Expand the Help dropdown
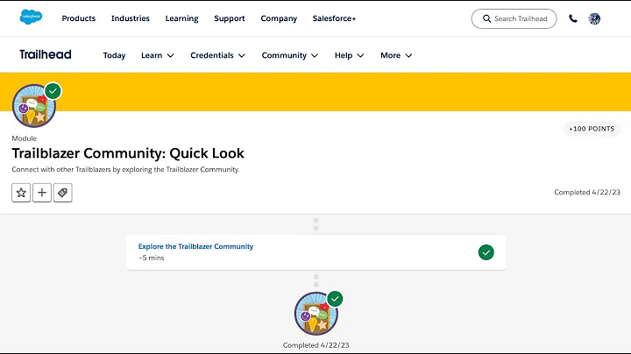This screenshot has height=354, width=631. coord(350,55)
